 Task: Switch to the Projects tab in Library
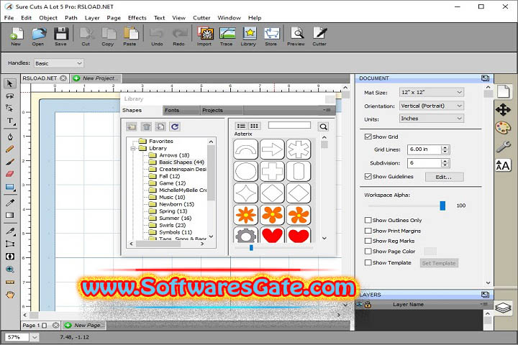pyautogui.click(x=222, y=110)
